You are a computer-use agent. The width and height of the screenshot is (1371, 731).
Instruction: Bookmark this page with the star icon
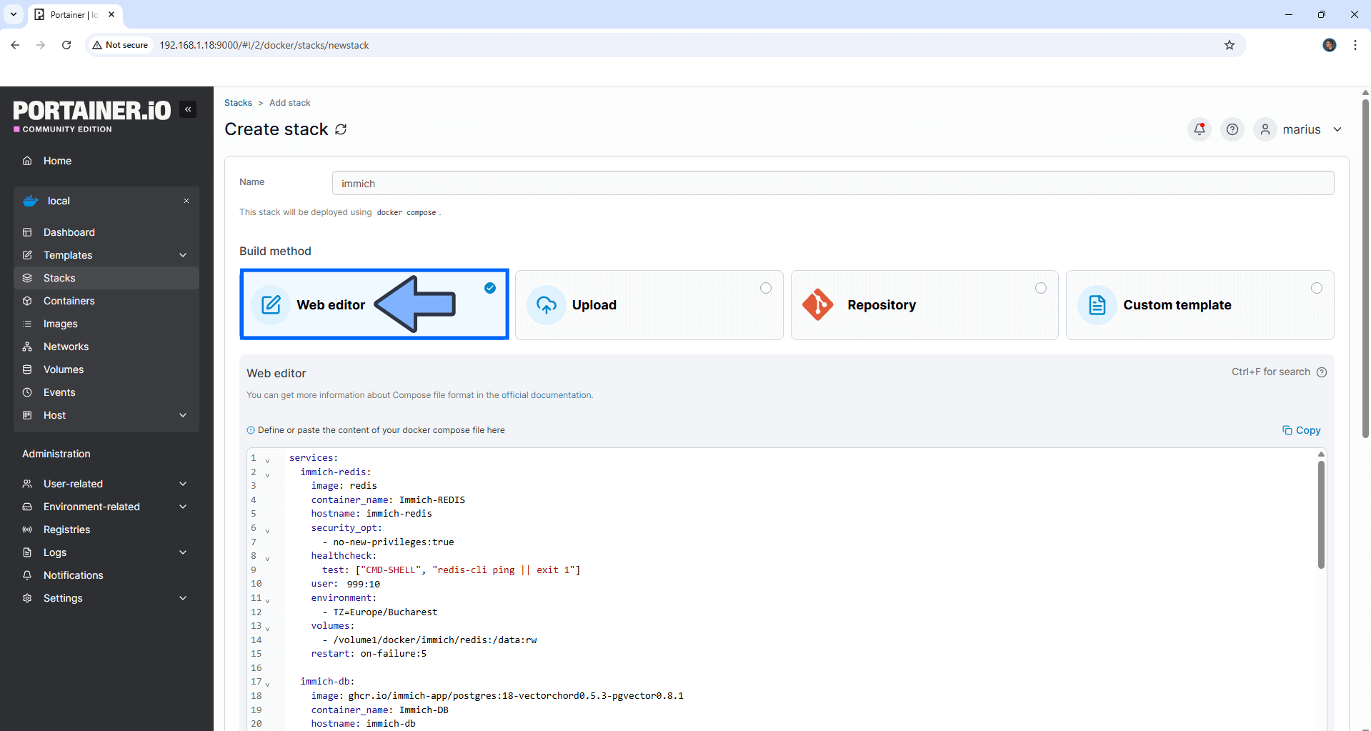tap(1230, 45)
